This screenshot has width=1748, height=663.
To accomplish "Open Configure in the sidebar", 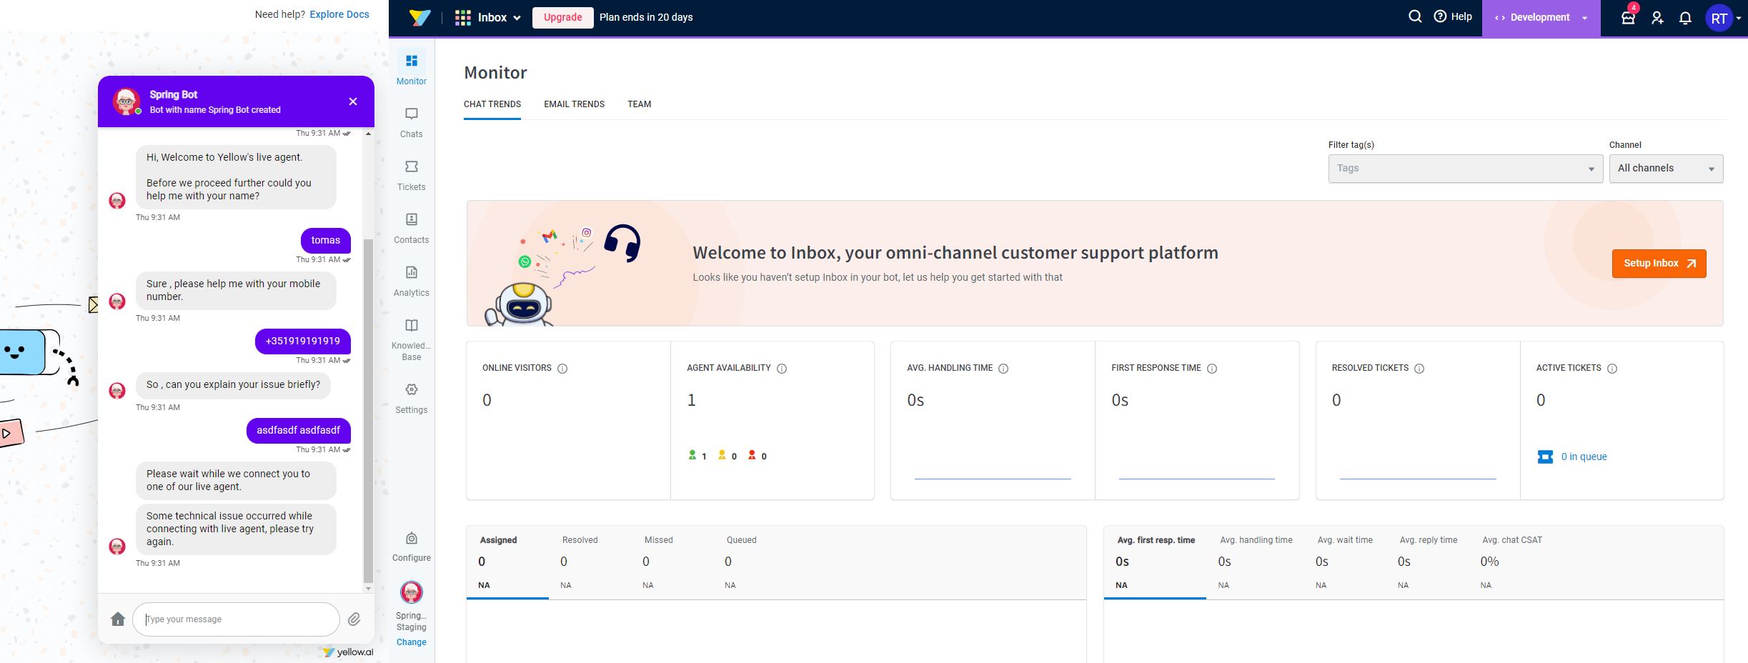I will click(411, 547).
